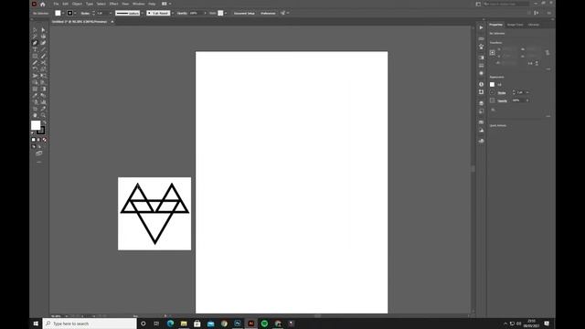Open the graphic Style dropdown arrow

tap(226, 13)
